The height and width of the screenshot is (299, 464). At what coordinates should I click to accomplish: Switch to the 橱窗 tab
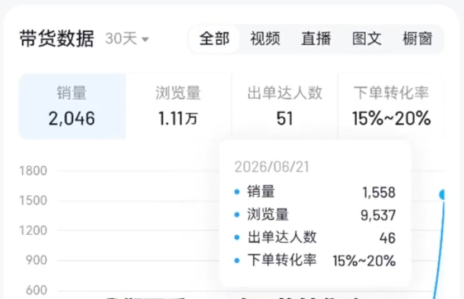(418, 38)
